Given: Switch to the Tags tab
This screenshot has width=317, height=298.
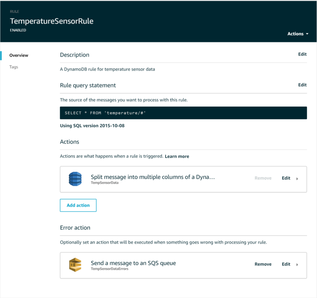Looking at the screenshot, I should click(14, 67).
